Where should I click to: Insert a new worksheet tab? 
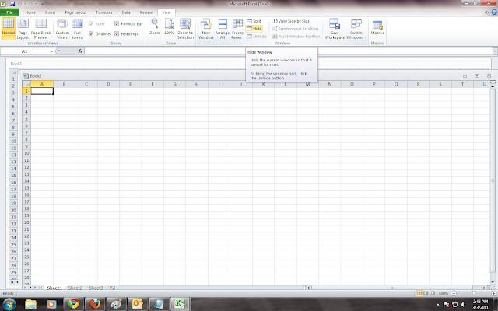[x=112, y=288]
